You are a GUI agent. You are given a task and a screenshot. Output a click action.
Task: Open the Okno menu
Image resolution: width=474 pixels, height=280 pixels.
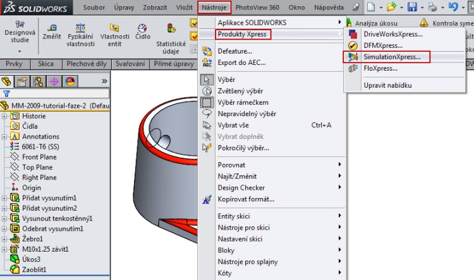pyautogui.click(x=296, y=7)
